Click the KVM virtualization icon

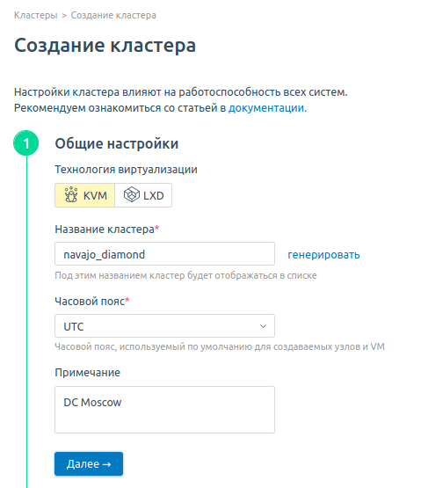coord(71,195)
